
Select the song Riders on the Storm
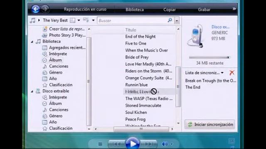coord(149,71)
